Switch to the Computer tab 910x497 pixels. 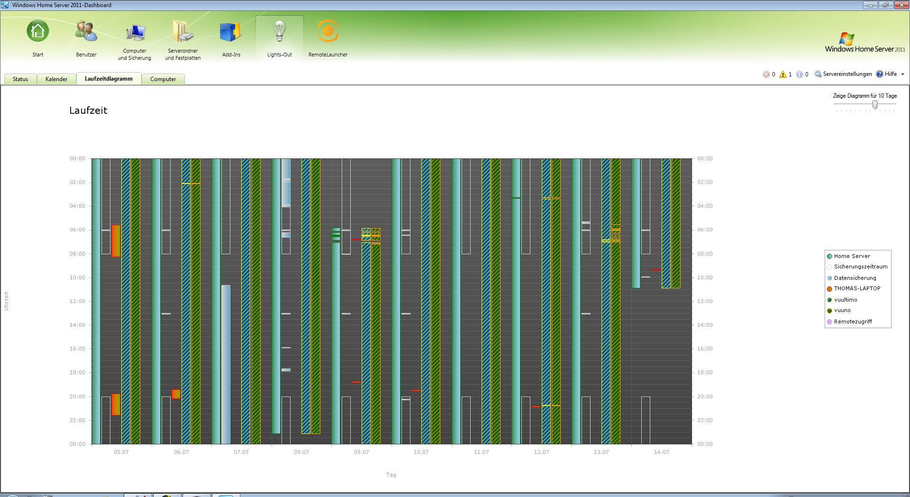pos(163,79)
